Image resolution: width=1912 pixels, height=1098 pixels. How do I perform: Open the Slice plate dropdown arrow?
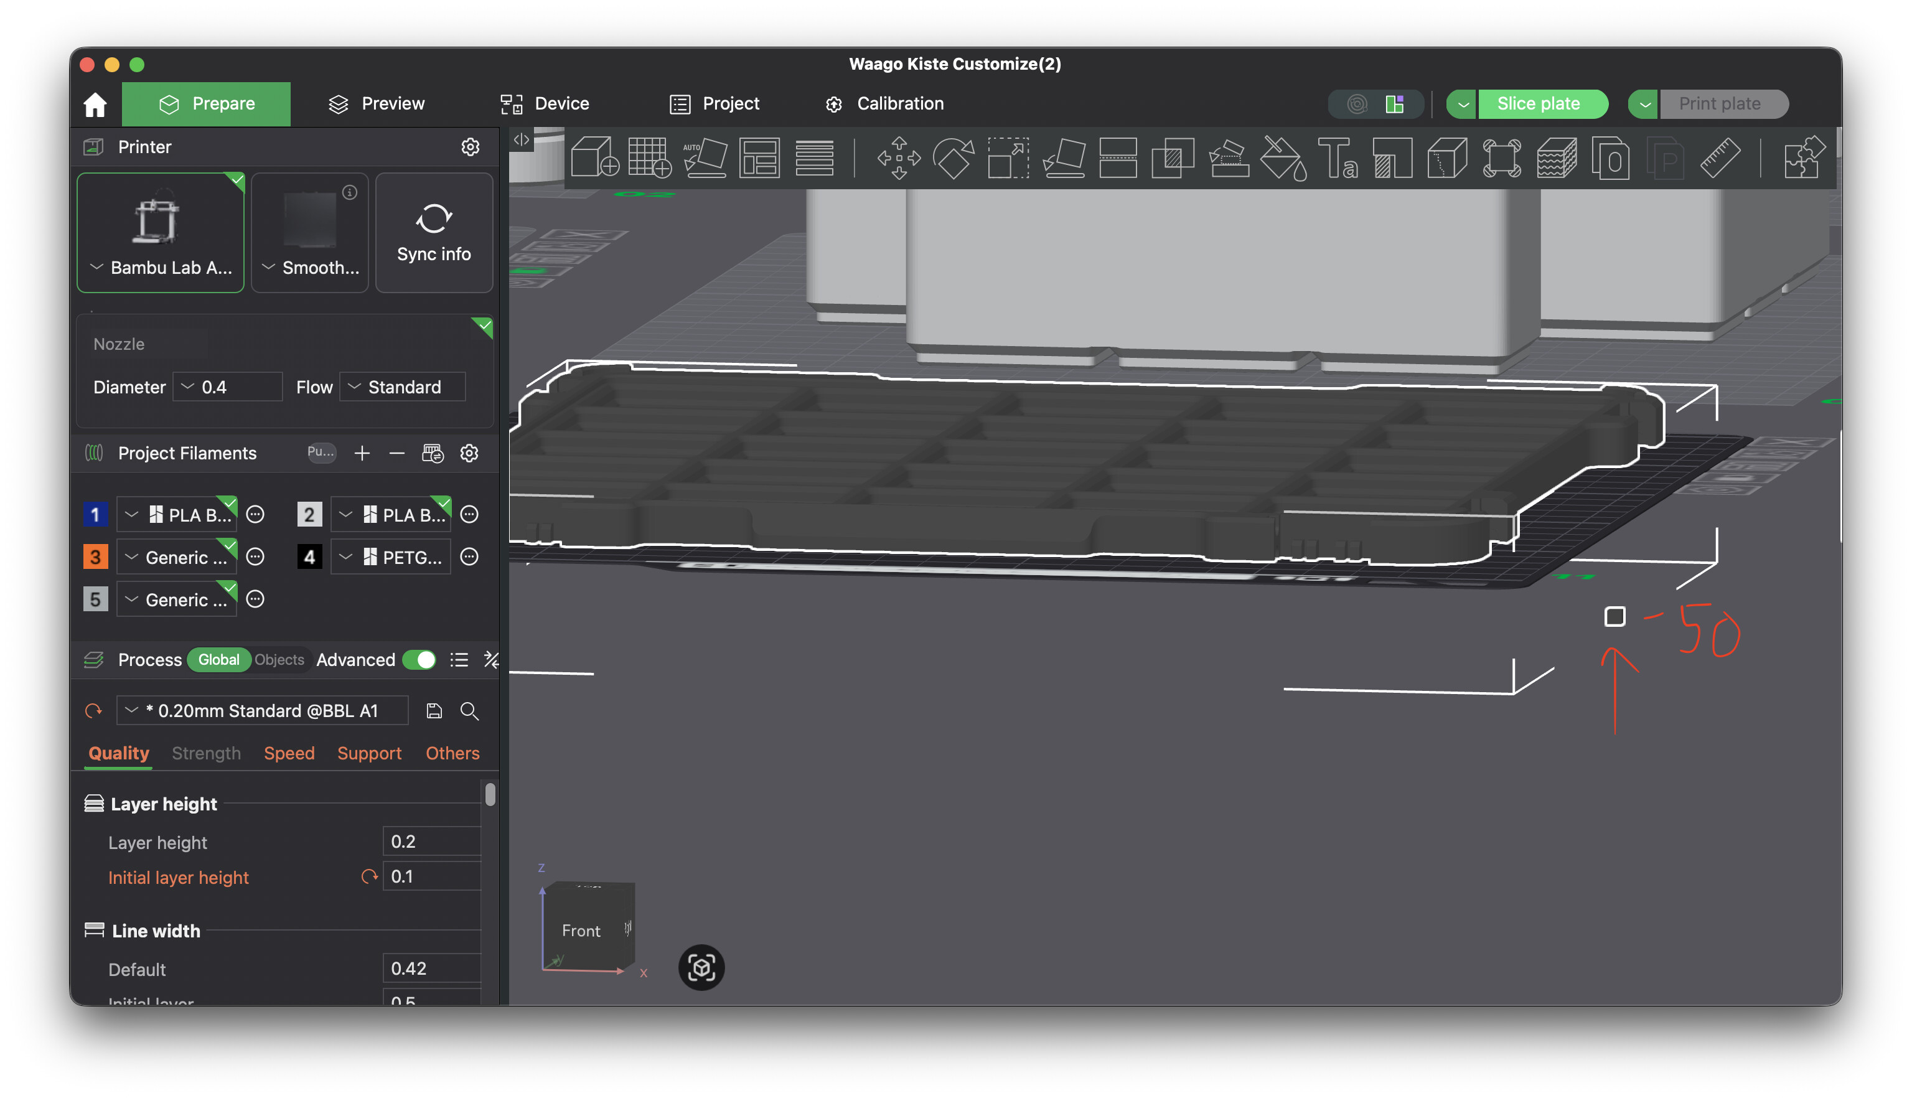click(x=1463, y=104)
